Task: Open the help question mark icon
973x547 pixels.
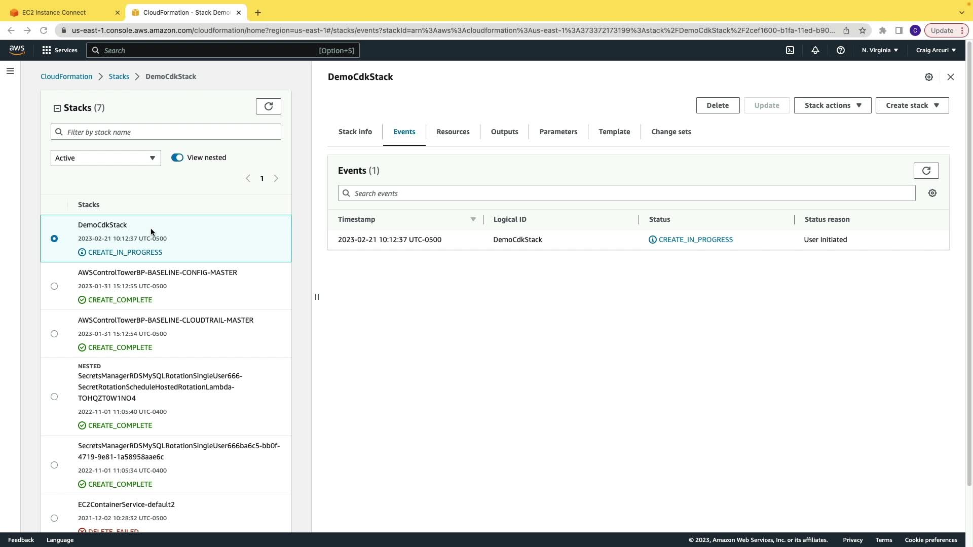Action: pos(840,50)
